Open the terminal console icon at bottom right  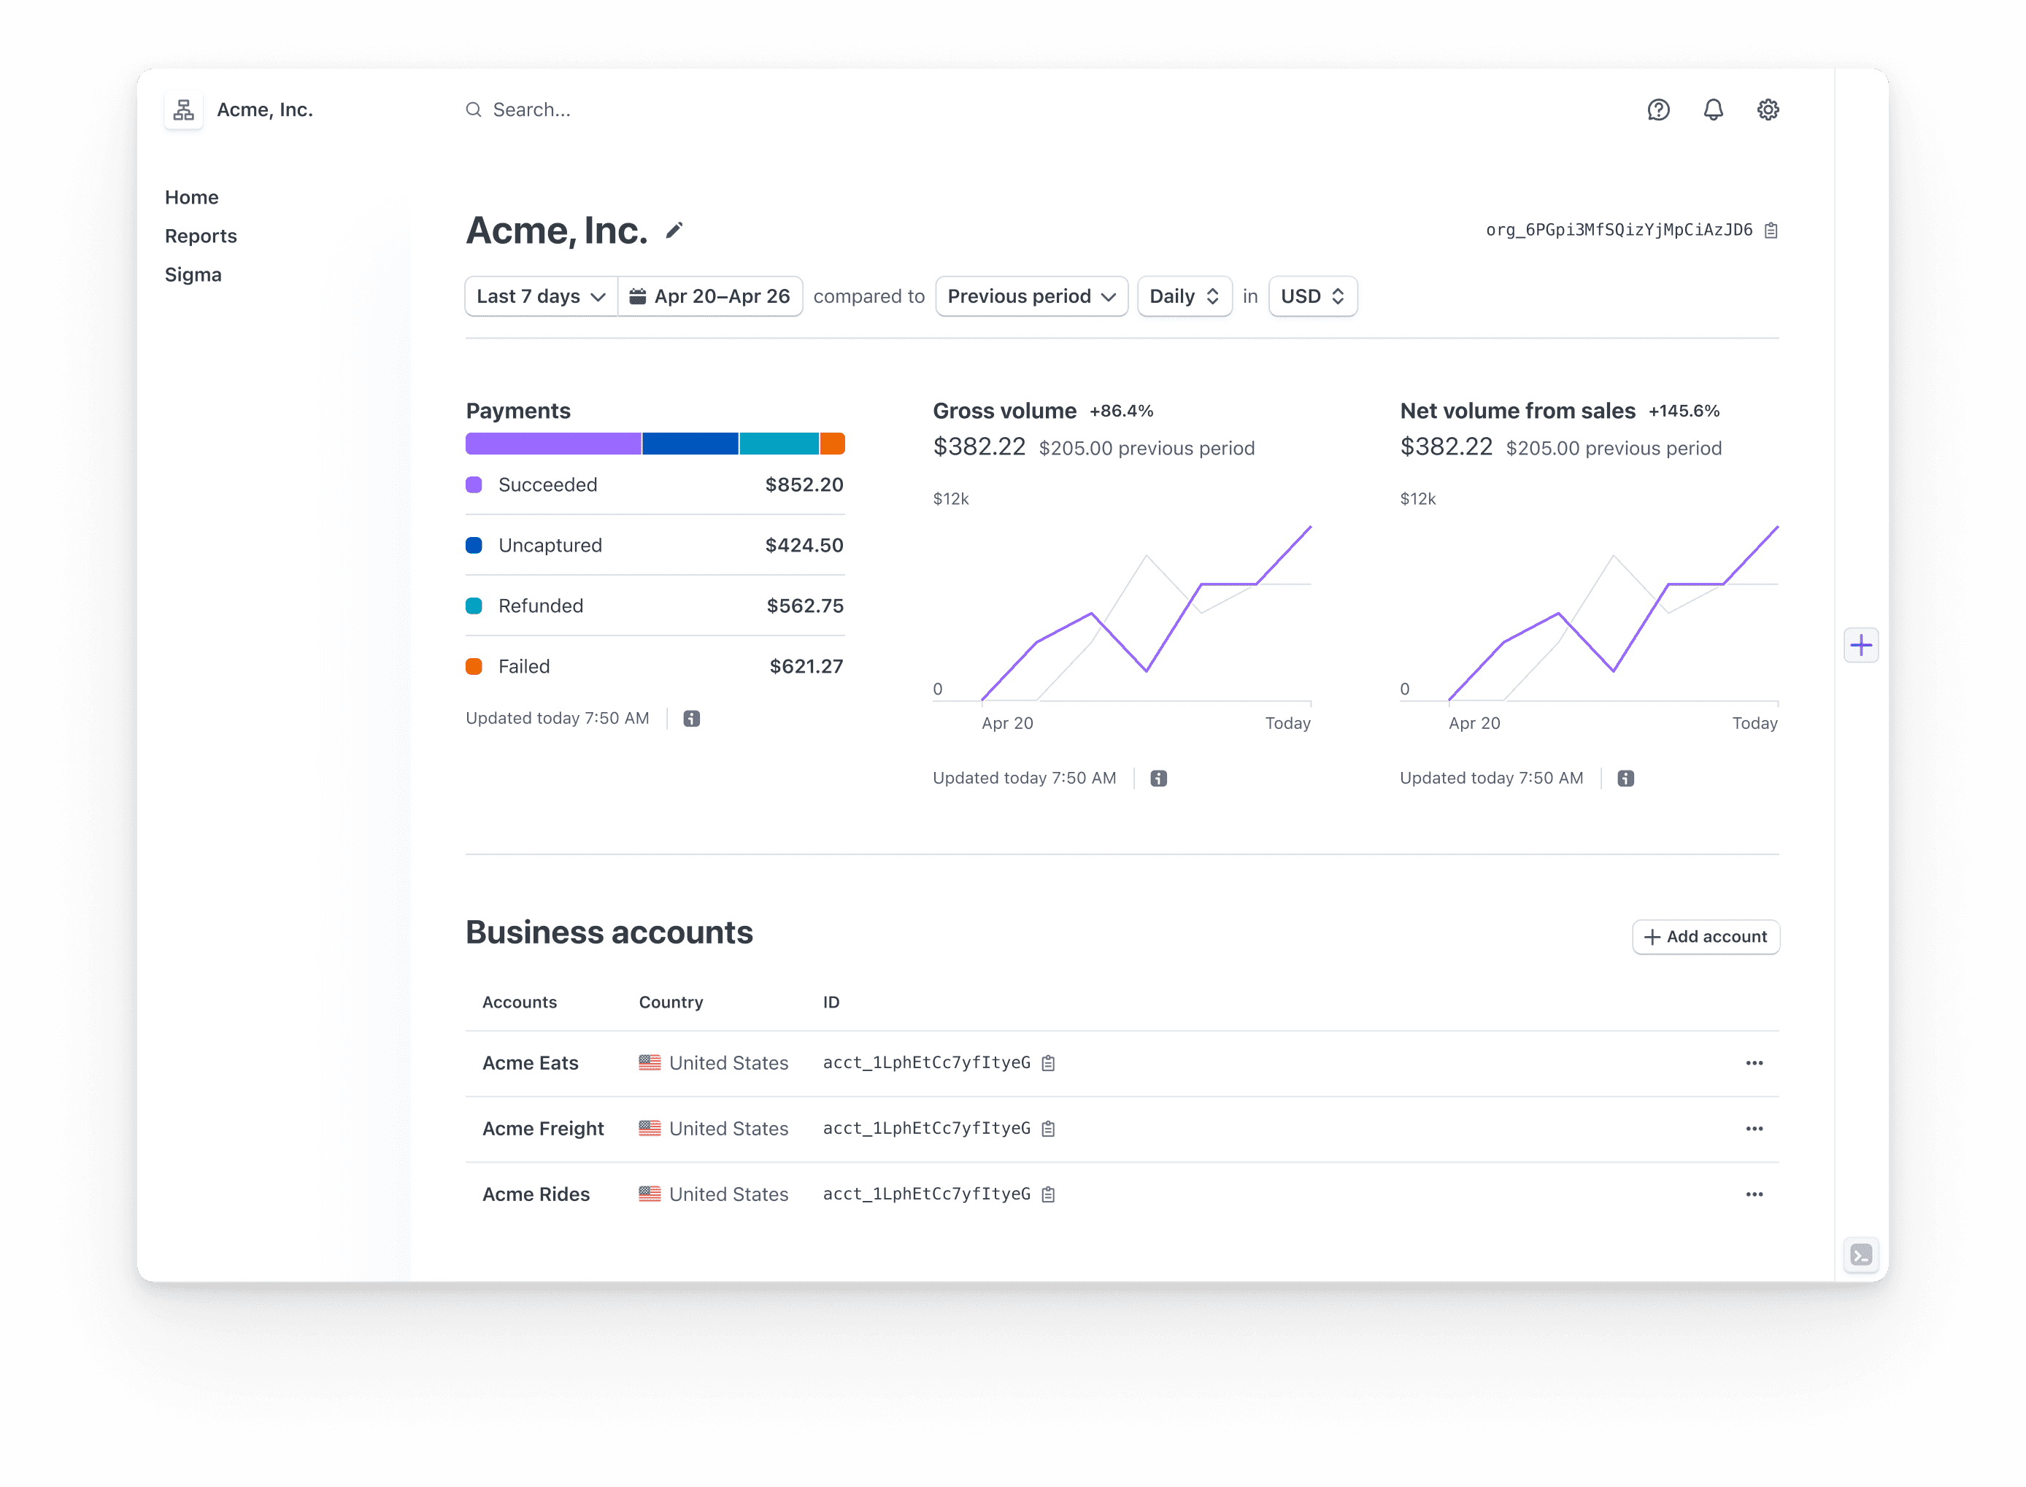coord(1860,1255)
